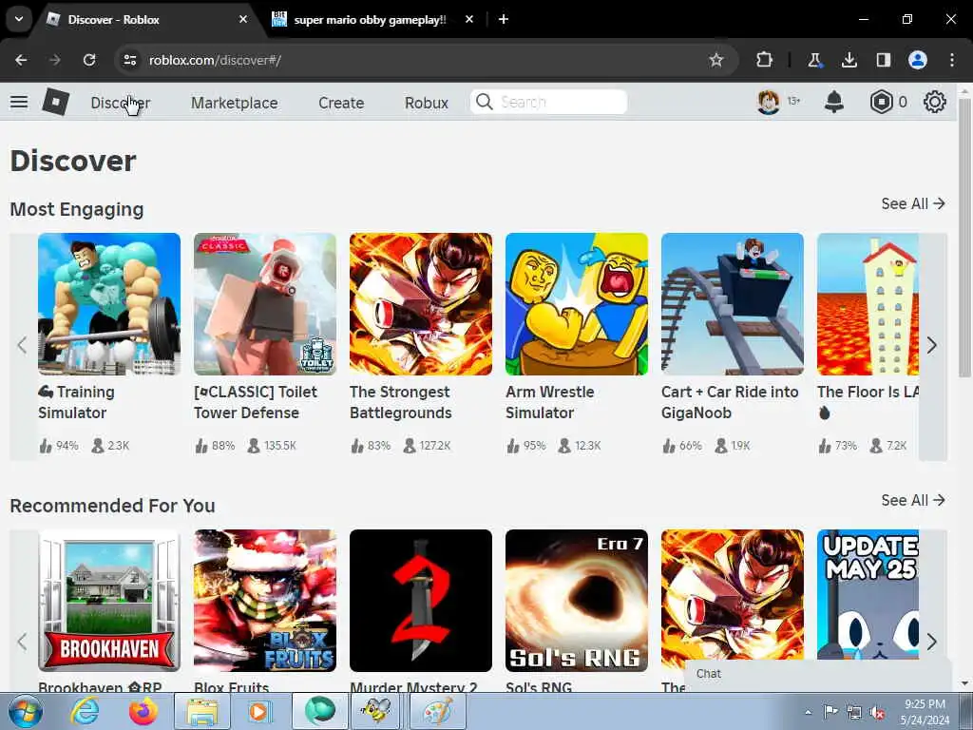This screenshot has height=730, width=973.
Task: Reload the page
Action: [x=89, y=60]
